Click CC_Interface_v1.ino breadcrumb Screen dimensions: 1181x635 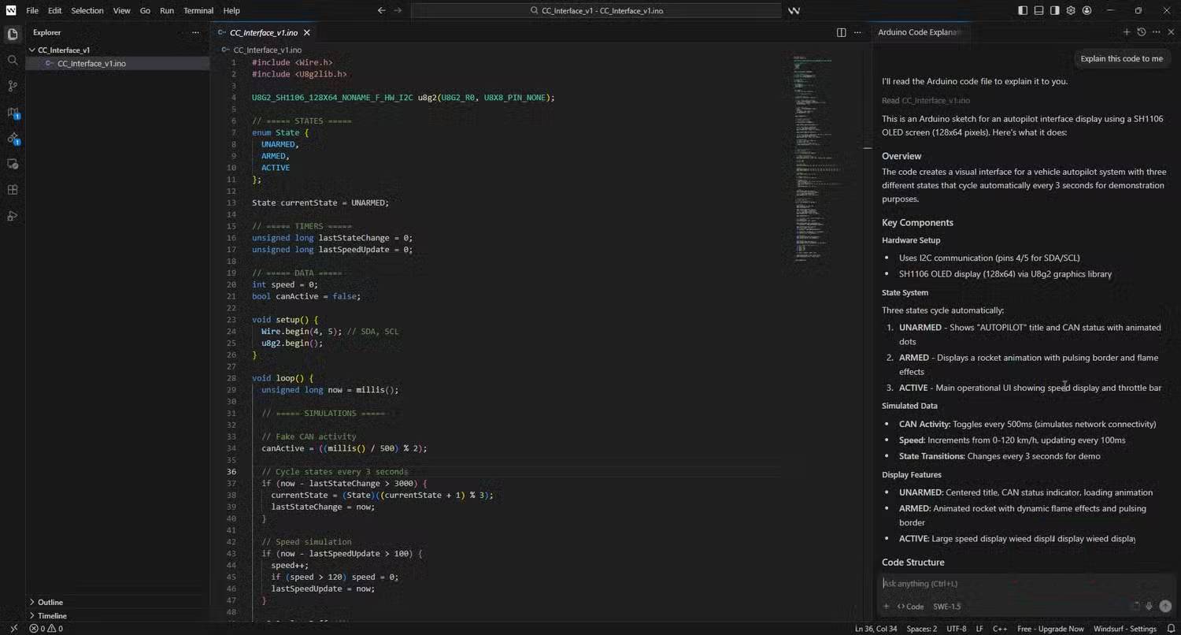coord(267,50)
